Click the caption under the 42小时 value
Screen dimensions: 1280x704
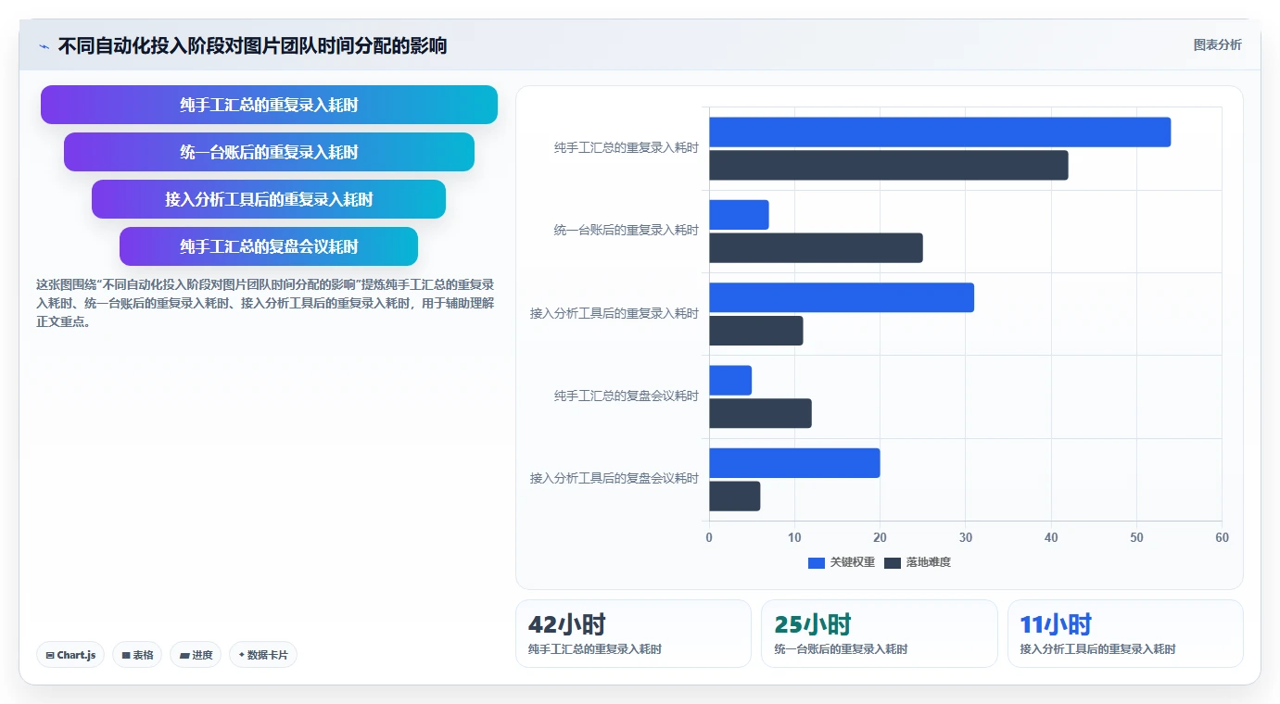(595, 649)
